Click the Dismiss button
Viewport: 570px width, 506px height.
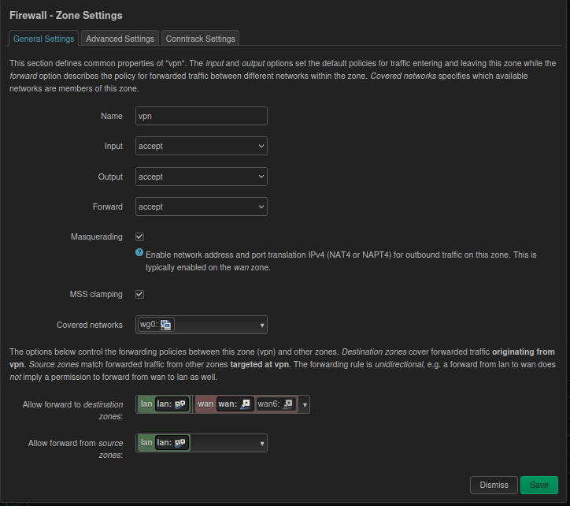[494, 485]
